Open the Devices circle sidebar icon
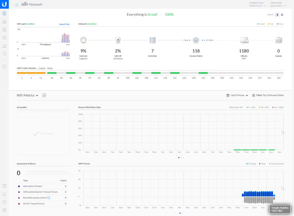 pyautogui.click(x=4, y=37)
